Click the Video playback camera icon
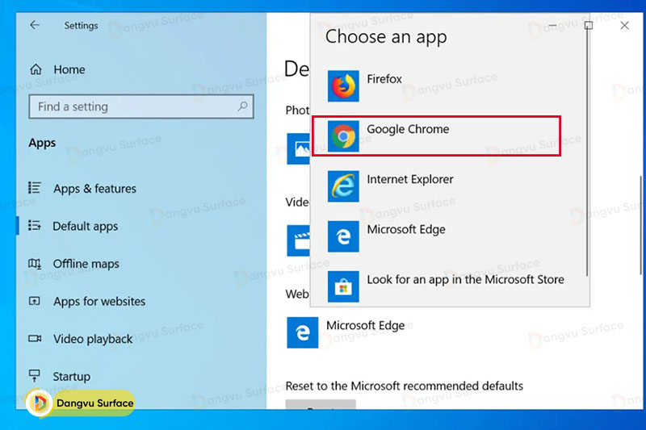This screenshot has width=646, height=430. (x=35, y=339)
